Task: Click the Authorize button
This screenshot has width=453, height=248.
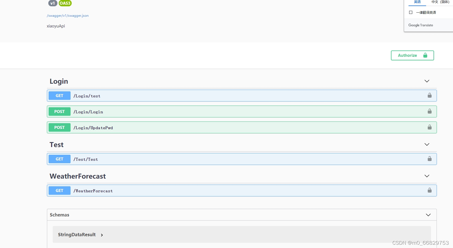Action: coord(412,55)
